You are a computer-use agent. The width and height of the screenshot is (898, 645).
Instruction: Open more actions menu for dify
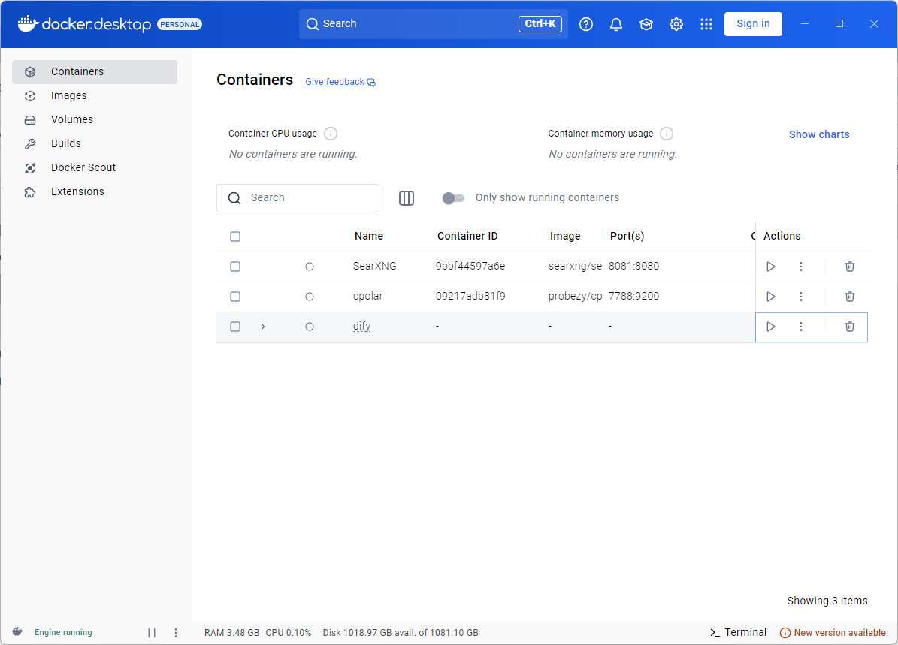(x=800, y=327)
